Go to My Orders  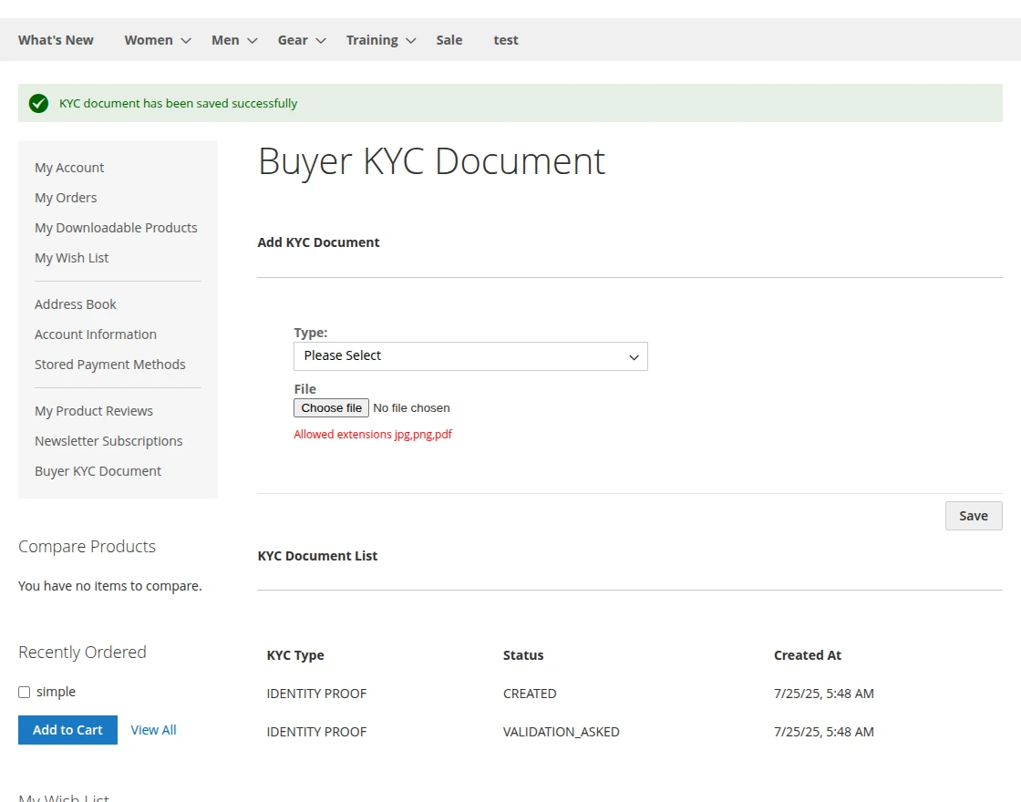point(66,198)
